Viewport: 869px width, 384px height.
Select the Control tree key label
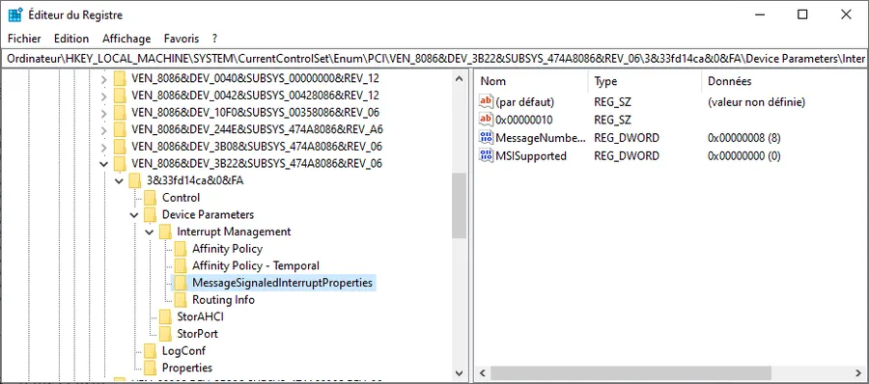[x=181, y=198]
